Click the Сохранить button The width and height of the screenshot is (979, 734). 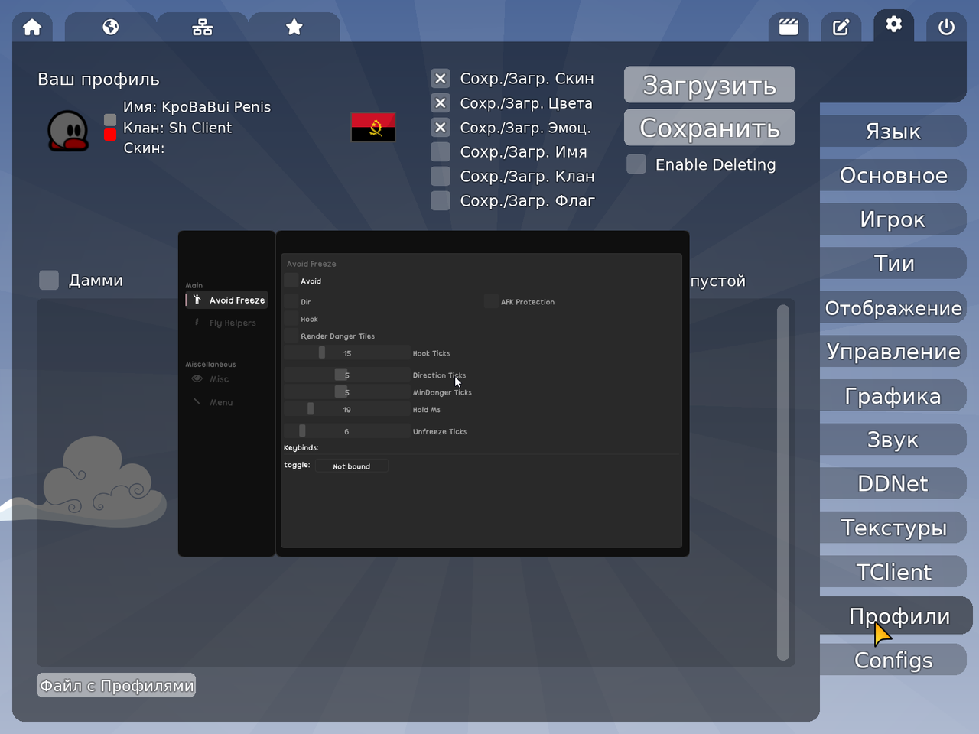pos(710,128)
